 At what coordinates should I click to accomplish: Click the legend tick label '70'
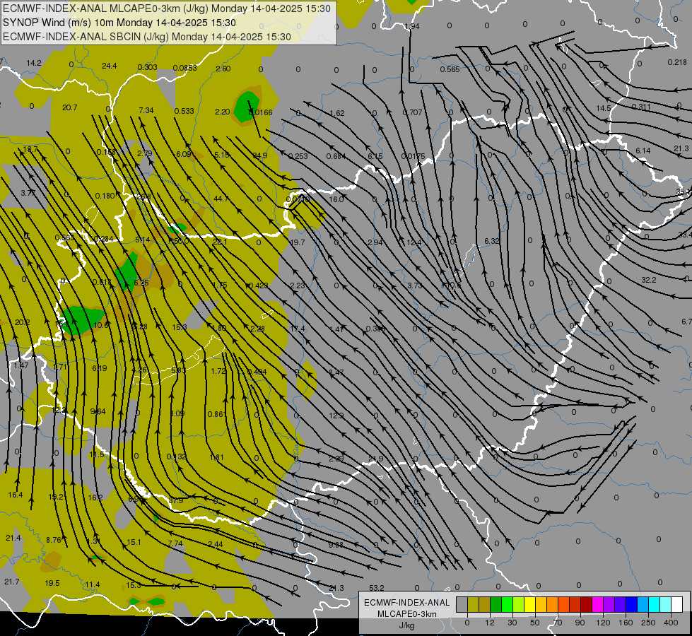tap(558, 623)
